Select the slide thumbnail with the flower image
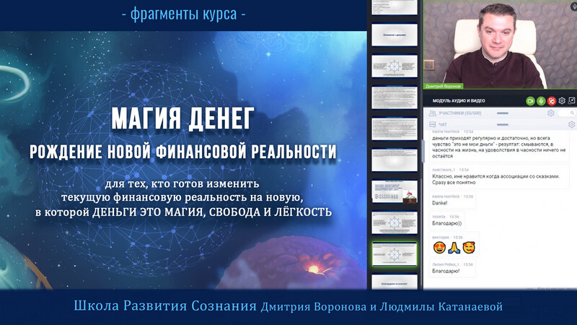The height and width of the screenshot is (325, 577). coord(393,191)
